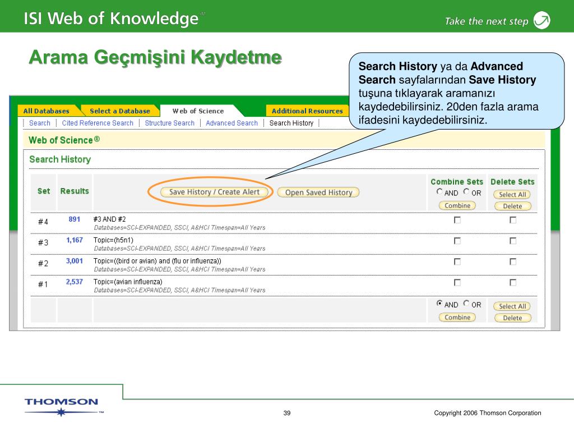574x431 pixels.
Task: Open the 891 results for set #4
Action: [75, 219]
